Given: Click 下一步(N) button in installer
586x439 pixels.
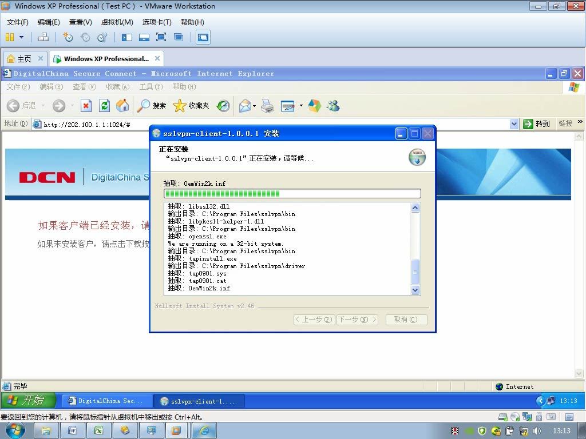Looking at the screenshot, I should (x=357, y=320).
